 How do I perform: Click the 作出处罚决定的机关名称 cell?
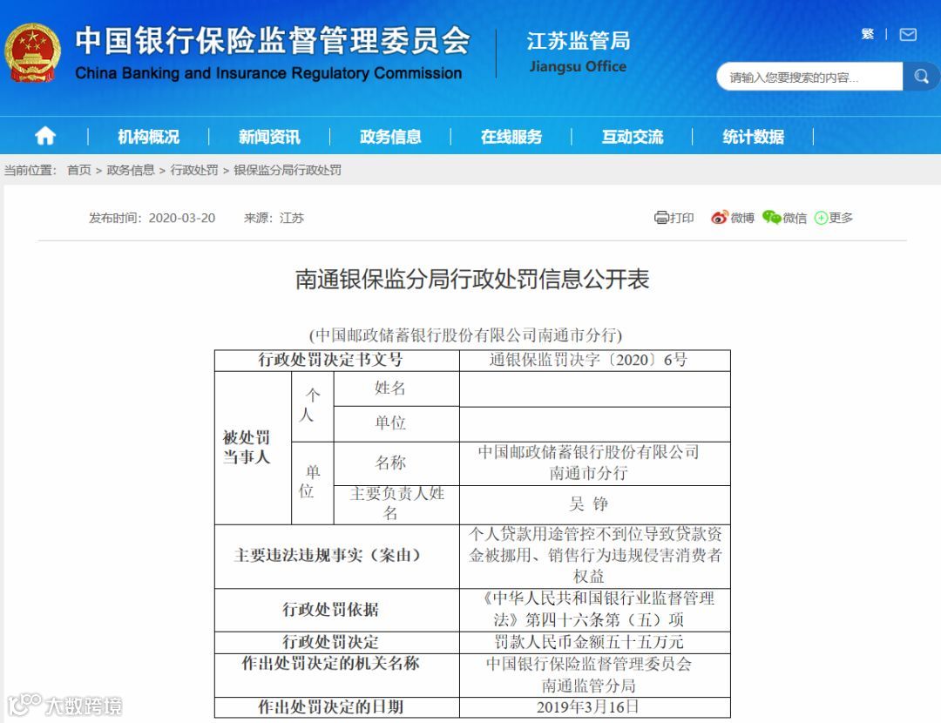pyautogui.click(x=336, y=675)
